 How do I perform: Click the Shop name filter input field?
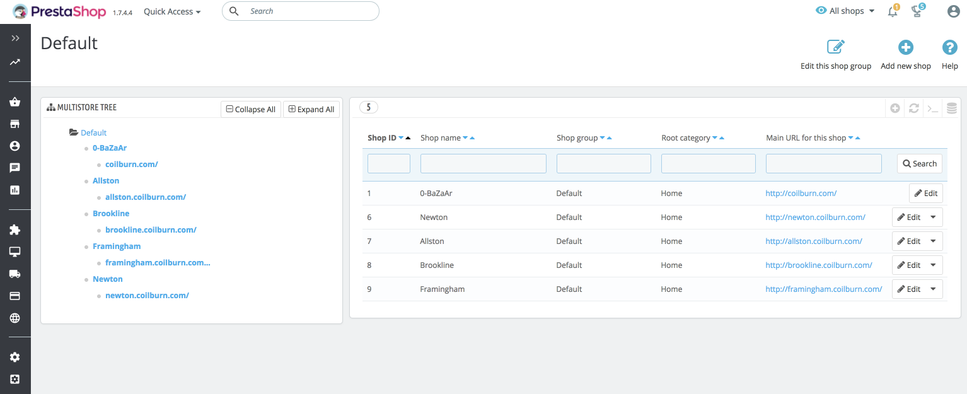(x=483, y=164)
